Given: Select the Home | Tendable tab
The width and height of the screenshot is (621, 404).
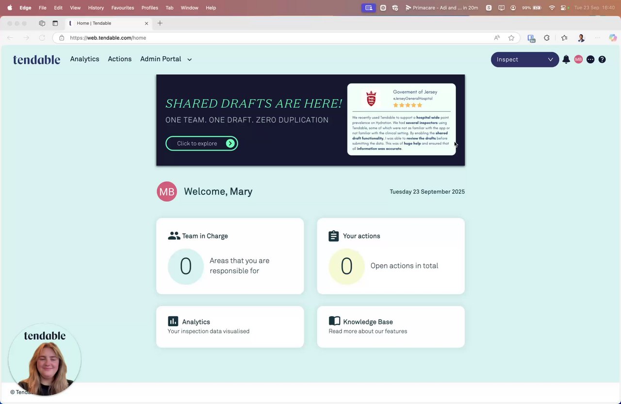Looking at the screenshot, I should point(109,23).
